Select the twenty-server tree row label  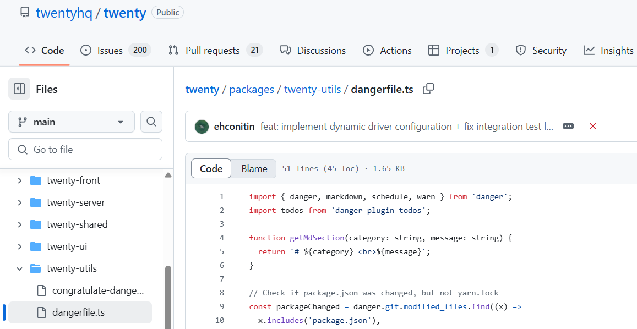76,202
